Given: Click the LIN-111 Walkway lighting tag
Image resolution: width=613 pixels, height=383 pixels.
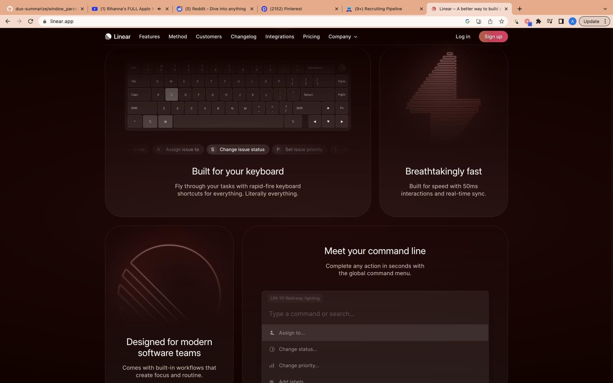Looking at the screenshot, I should (x=295, y=298).
